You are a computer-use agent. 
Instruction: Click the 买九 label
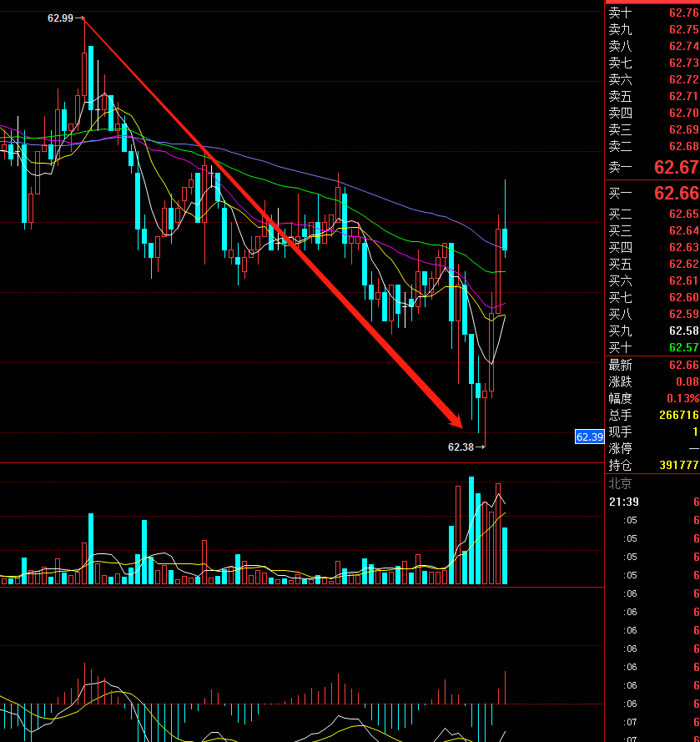620,331
